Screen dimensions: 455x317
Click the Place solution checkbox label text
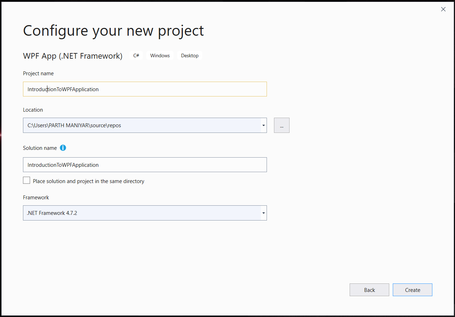pos(88,181)
